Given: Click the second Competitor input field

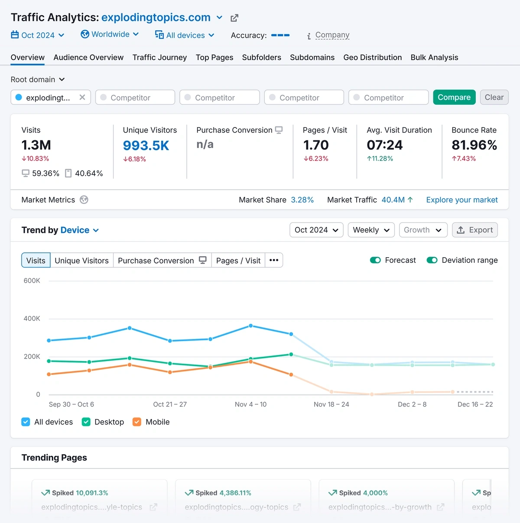Looking at the screenshot, I should [220, 97].
